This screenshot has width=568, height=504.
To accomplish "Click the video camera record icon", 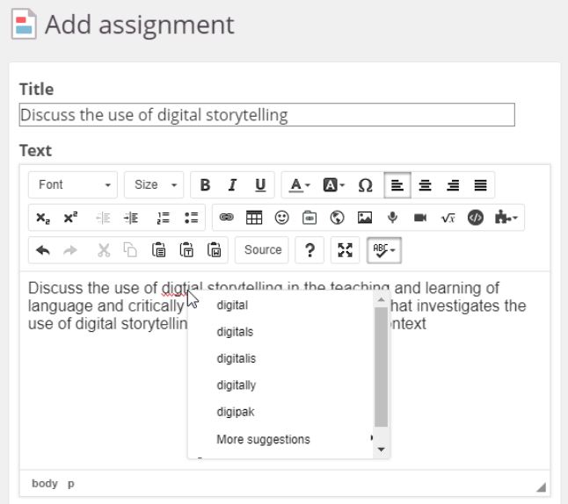I will [420, 218].
